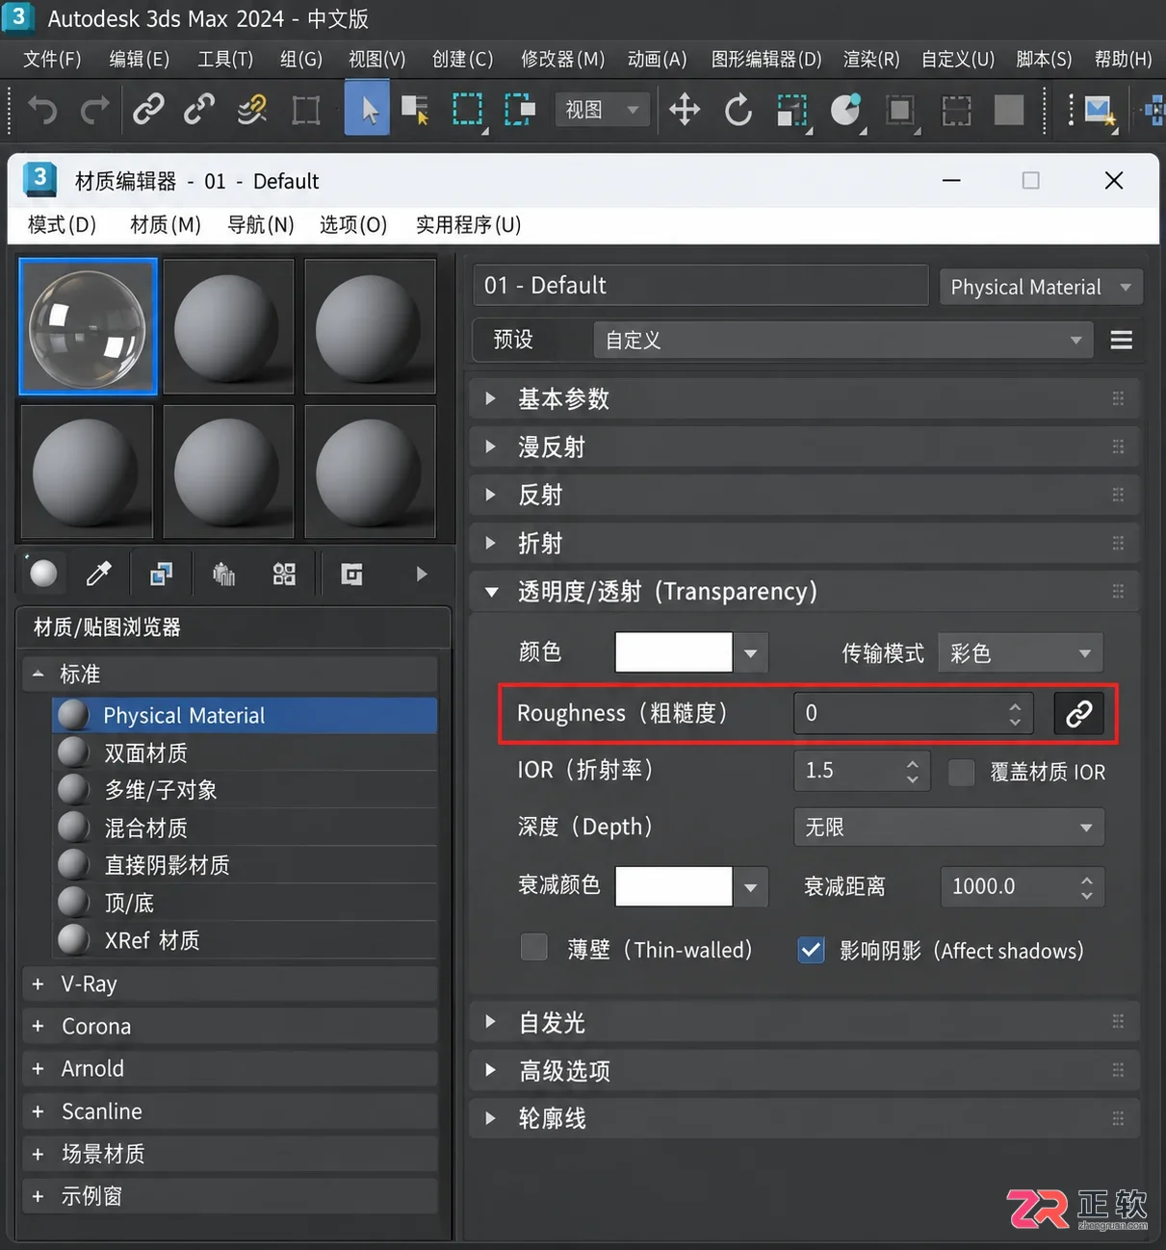This screenshot has height=1250, width=1166.
Task: Choose the Rectangular Selection Region tool
Action: 468,110
